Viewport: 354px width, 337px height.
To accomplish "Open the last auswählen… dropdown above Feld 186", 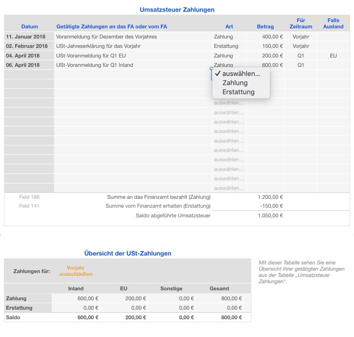I will pos(229,188).
